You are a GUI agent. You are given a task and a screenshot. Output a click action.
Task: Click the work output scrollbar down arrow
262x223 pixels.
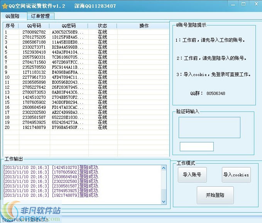[163, 201]
